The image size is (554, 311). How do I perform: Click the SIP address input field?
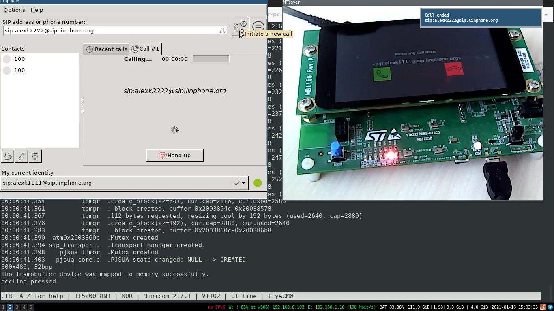click(x=116, y=30)
